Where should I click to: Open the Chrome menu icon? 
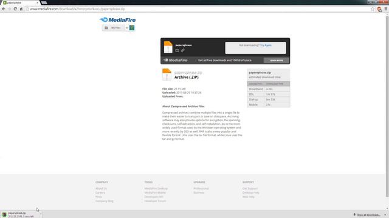pyautogui.click(x=386, y=9)
